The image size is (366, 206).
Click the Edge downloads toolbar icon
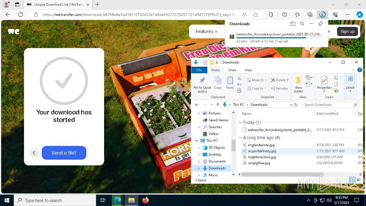click(x=323, y=15)
